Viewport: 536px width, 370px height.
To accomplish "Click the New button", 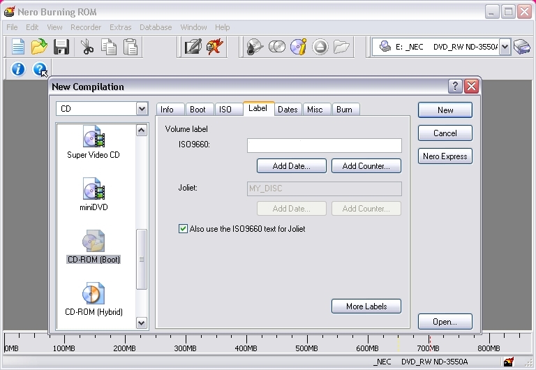I will [445, 110].
